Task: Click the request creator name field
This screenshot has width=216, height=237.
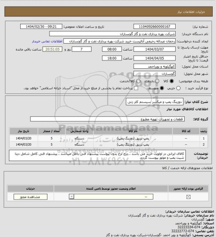Action: pos(120,41)
